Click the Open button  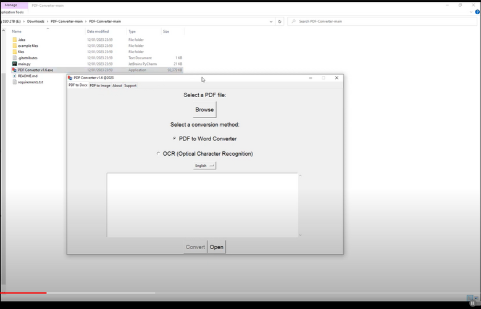[217, 247]
